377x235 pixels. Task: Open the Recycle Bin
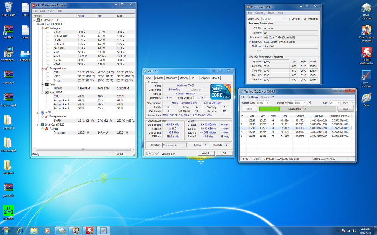click(x=8, y=8)
